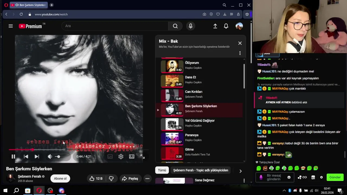Viewport: 347px width, 195px height.
Task: Open channel points infinity balance icon
Action: coord(302,177)
